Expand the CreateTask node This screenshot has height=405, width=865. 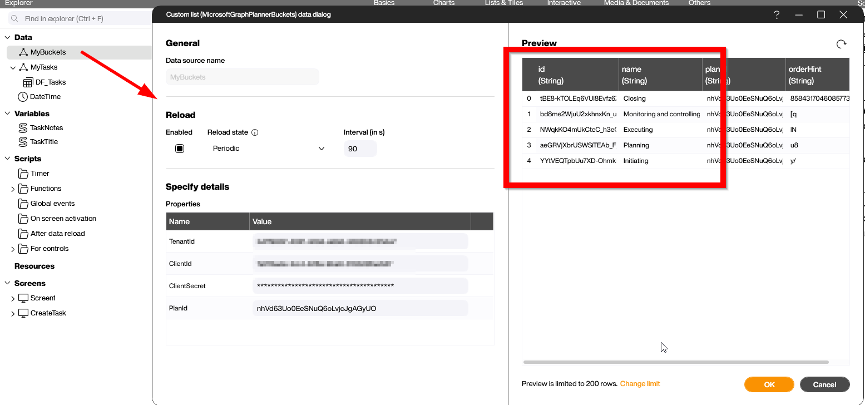click(13, 313)
